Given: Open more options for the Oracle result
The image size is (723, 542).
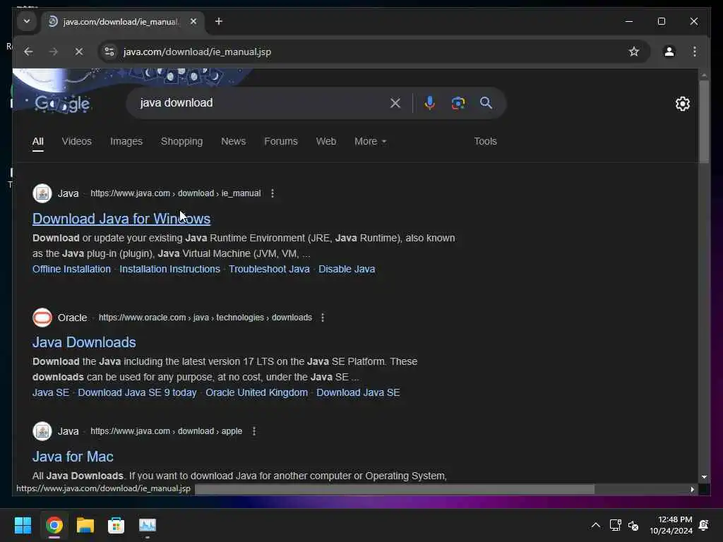Looking at the screenshot, I should pos(323,318).
